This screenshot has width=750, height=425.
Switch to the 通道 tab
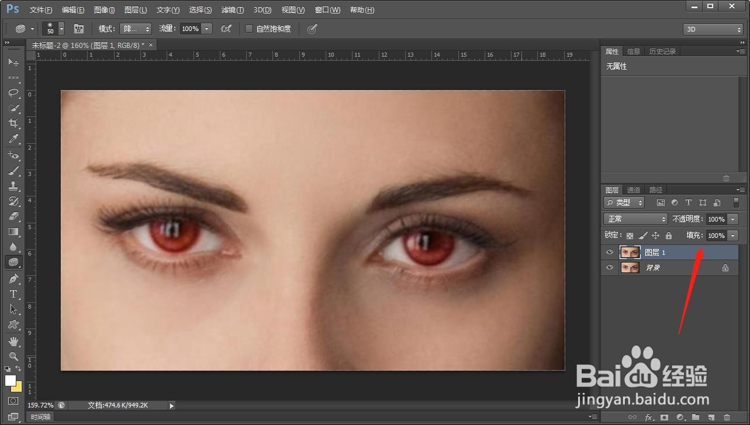[x=634, y=190]
